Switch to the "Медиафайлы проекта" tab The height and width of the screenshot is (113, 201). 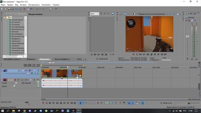coord(12,59)
